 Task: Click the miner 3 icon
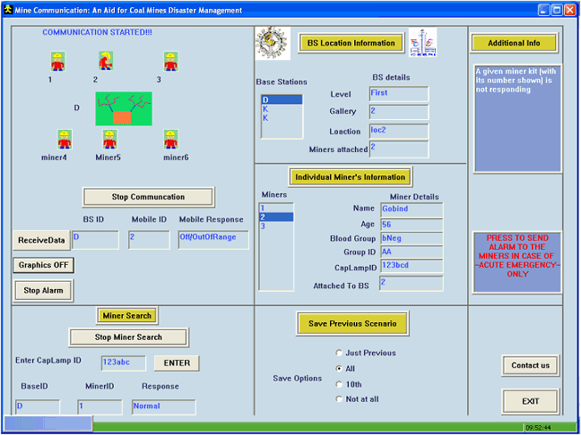[170, 61]
